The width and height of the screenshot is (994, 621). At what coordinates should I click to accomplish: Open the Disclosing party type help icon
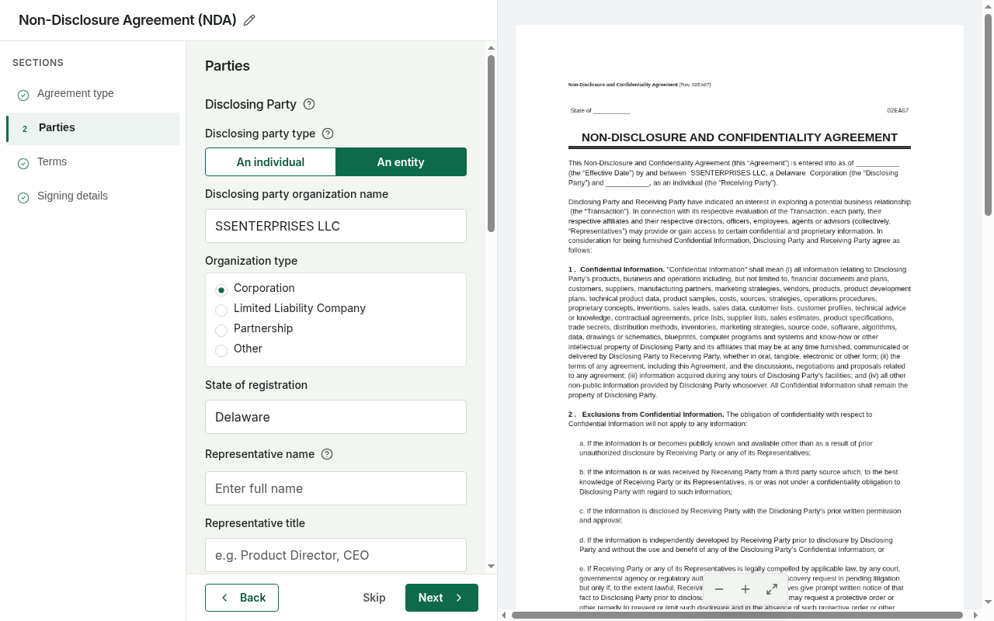pyautogui.click(x=328, y=134)
